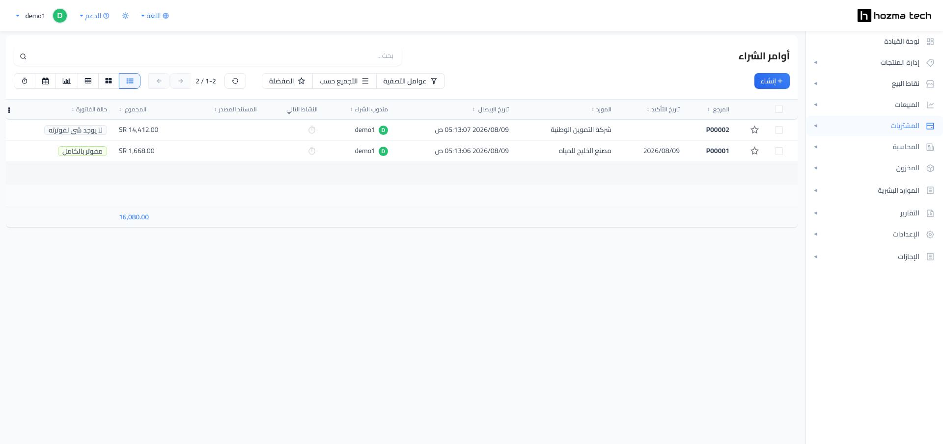Image resolution: width=943 pixels, height=444 pixels.
Task: Expand الموارد البشرية sidebar arrow
Action: tap(816, 191)
